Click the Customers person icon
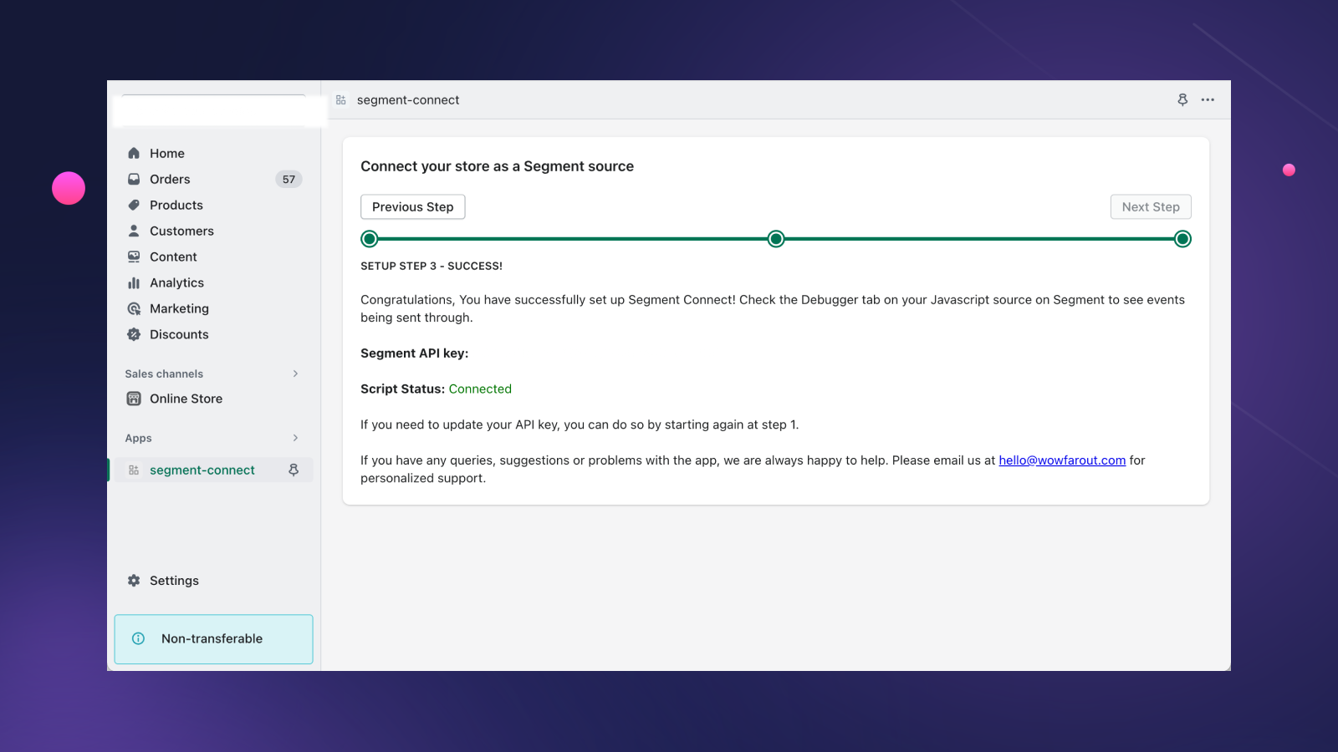 134,231
